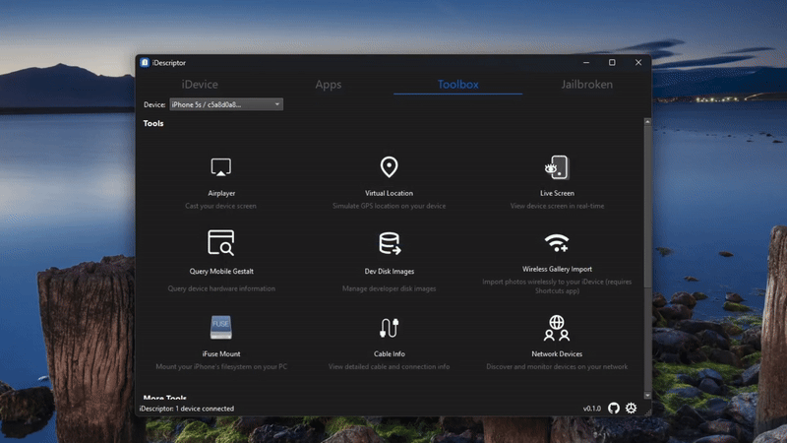The width and height of the screenshot is (787, 443).
Task: Click the Live Screen label
Action: (x=557, y=193)
